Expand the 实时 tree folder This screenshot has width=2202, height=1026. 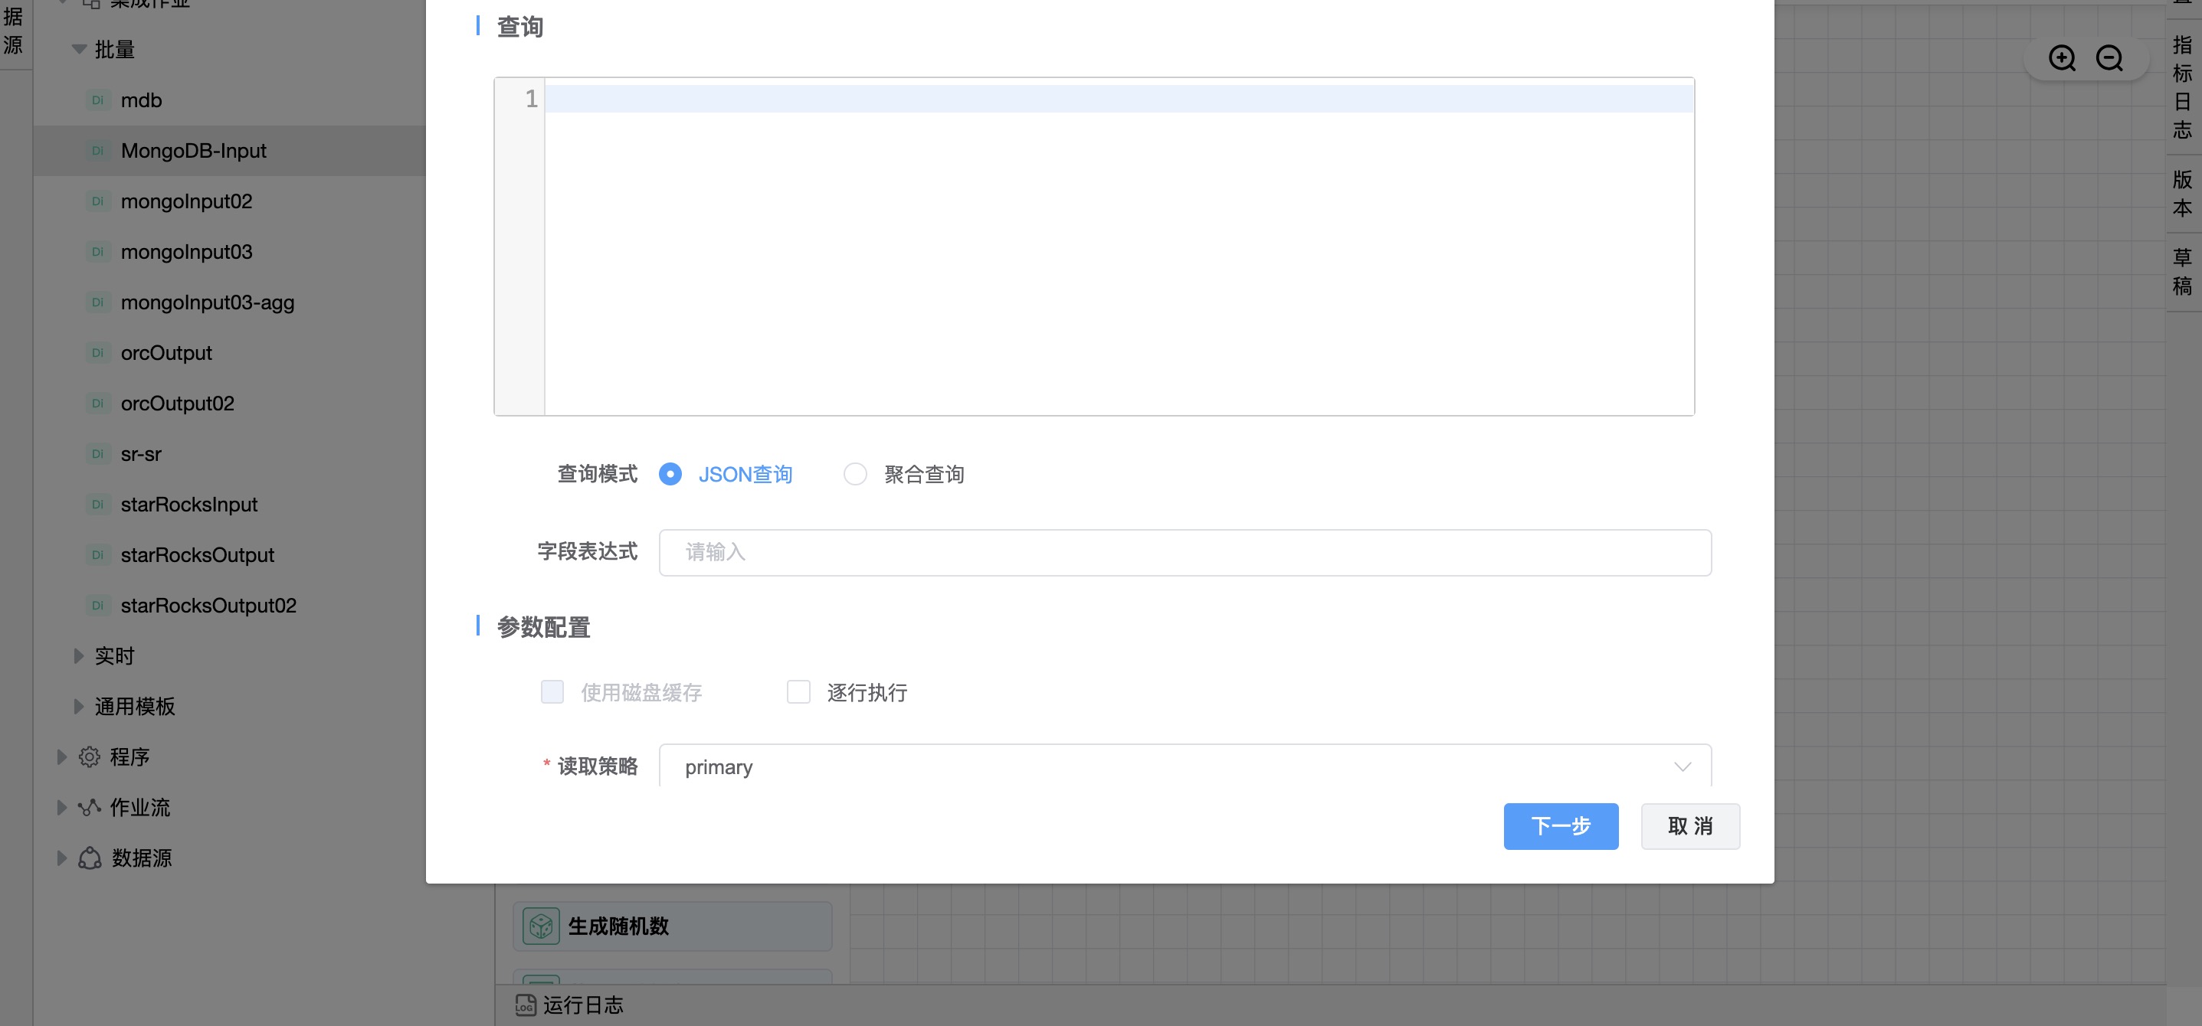tap(79, 656)
